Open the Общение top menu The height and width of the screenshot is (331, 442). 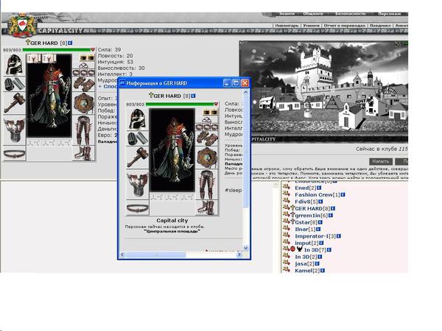(x=313, y=13)
